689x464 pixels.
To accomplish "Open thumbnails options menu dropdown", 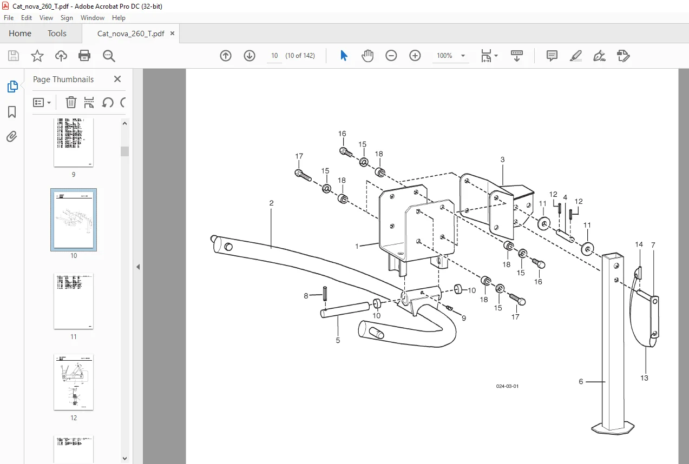I will pyautogui.click(x=42, y=102).
